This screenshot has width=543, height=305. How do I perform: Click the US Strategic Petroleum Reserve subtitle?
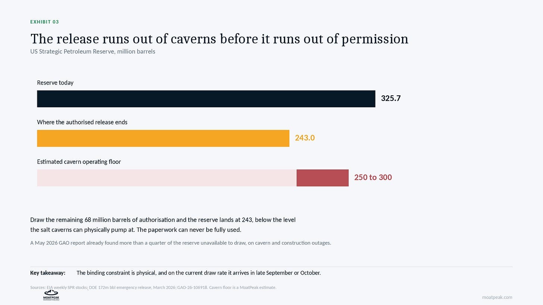tap(93, 51)
